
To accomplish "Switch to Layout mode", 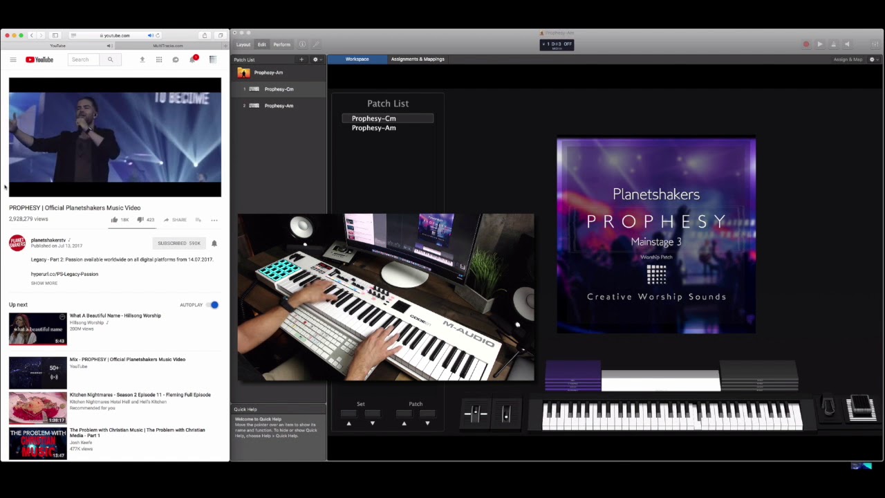I will click(x=243, y=44).
